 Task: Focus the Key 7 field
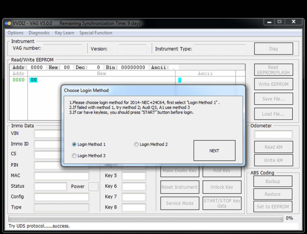click(134, 197)
